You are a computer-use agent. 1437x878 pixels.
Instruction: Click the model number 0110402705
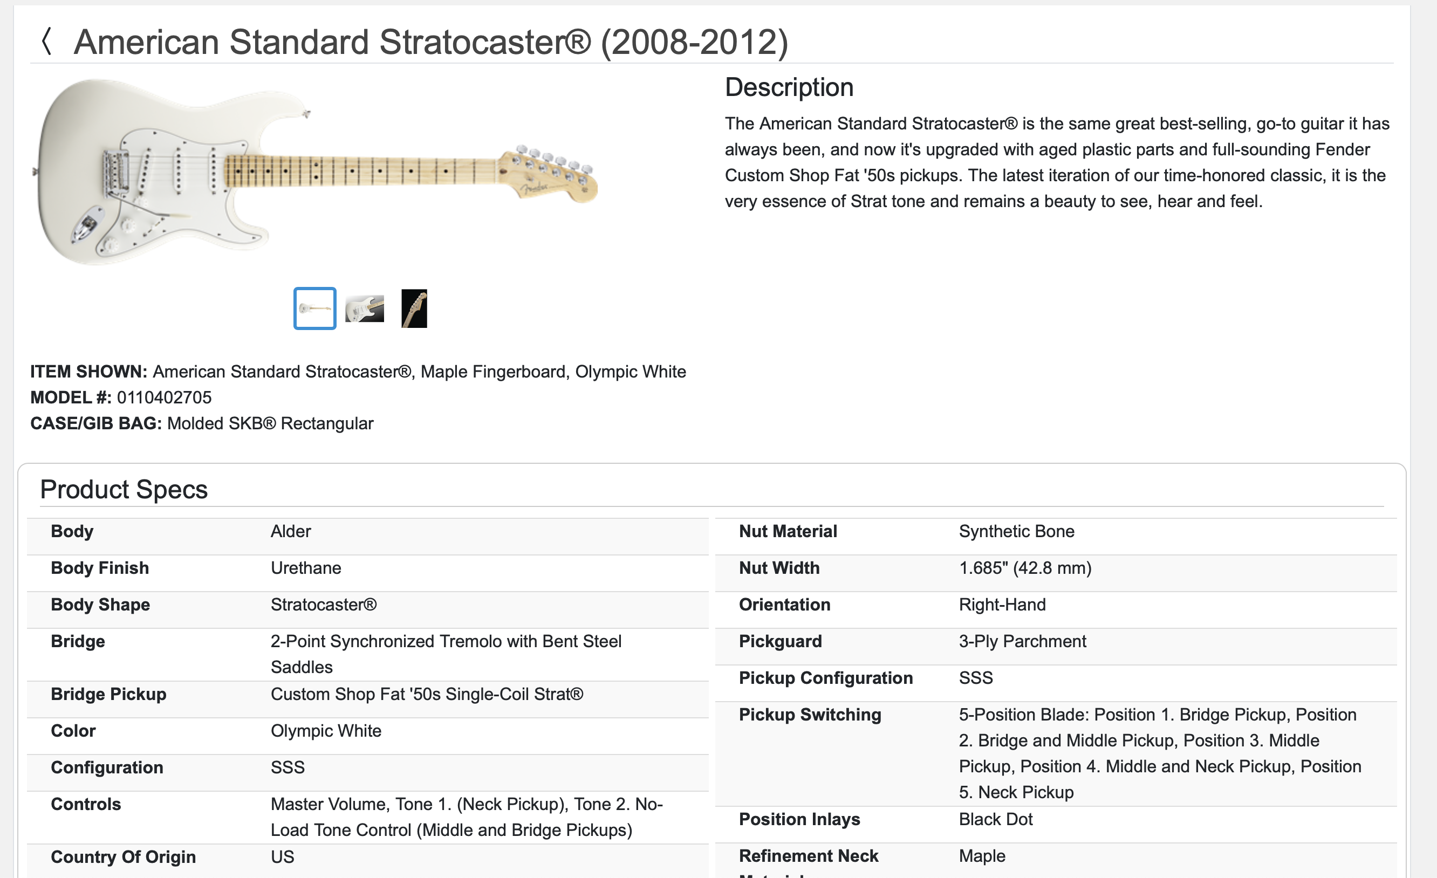tap(164, 397)
